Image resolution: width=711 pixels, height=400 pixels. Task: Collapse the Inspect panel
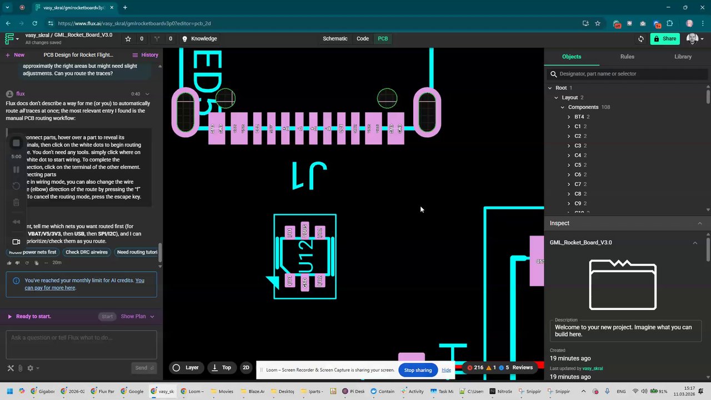700,223
